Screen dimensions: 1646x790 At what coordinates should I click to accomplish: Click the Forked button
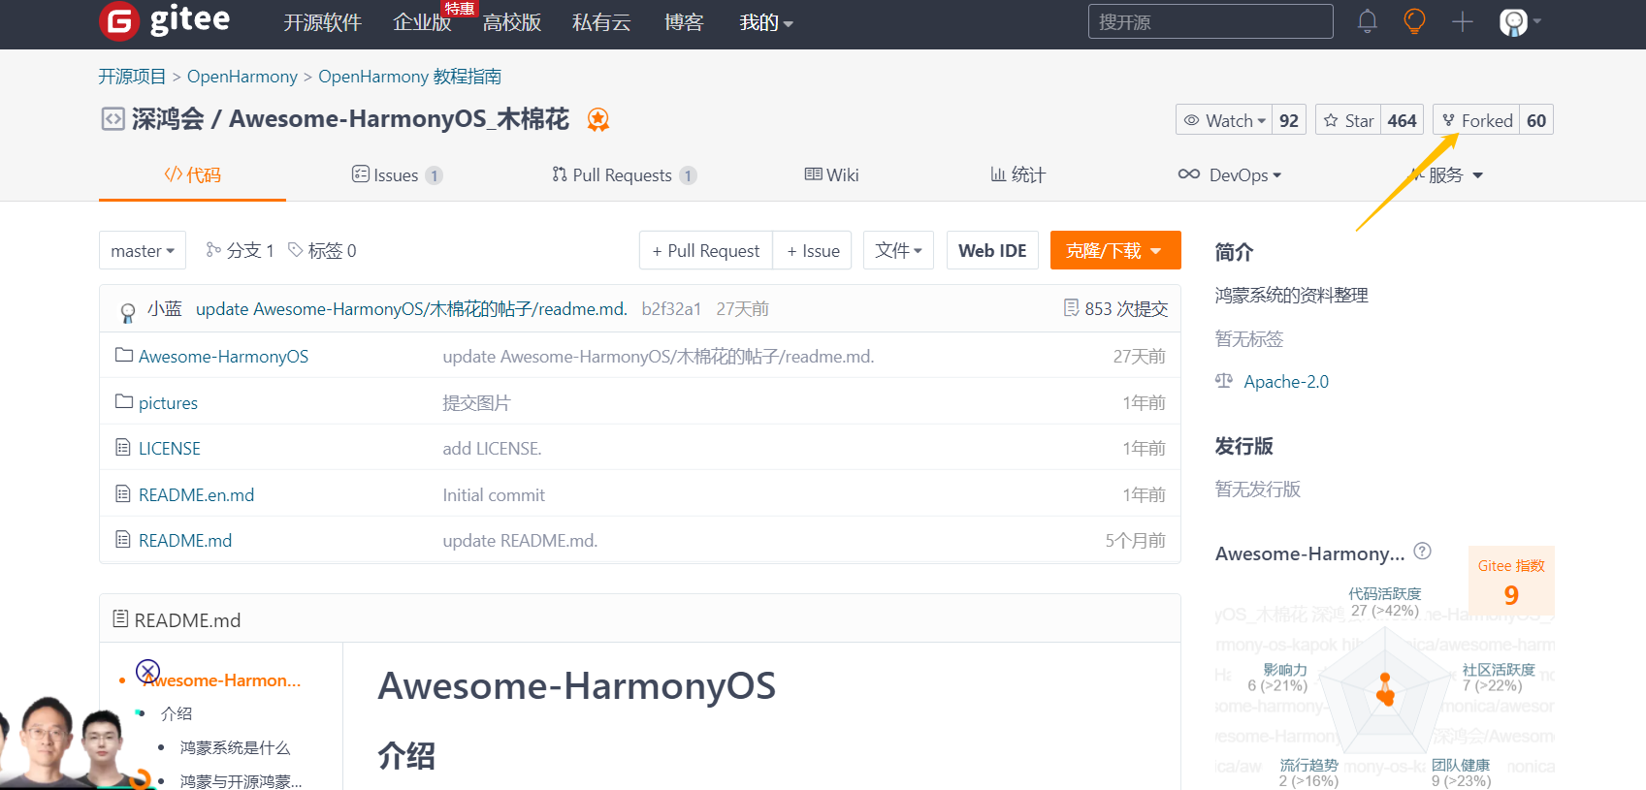[1476, 120]
